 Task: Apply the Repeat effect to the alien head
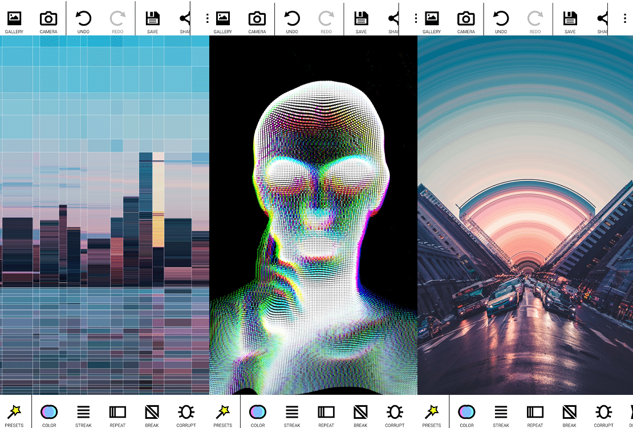(326, 415)
